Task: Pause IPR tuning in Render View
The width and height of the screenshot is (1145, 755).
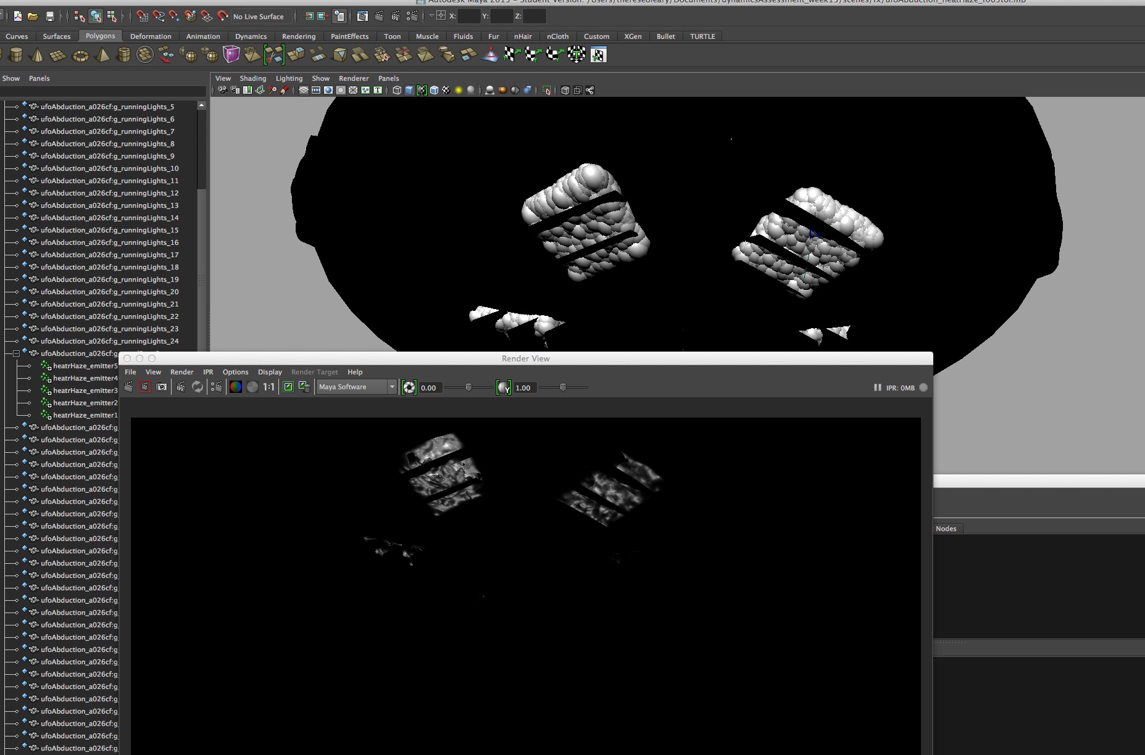Action: tap(877, 387)
